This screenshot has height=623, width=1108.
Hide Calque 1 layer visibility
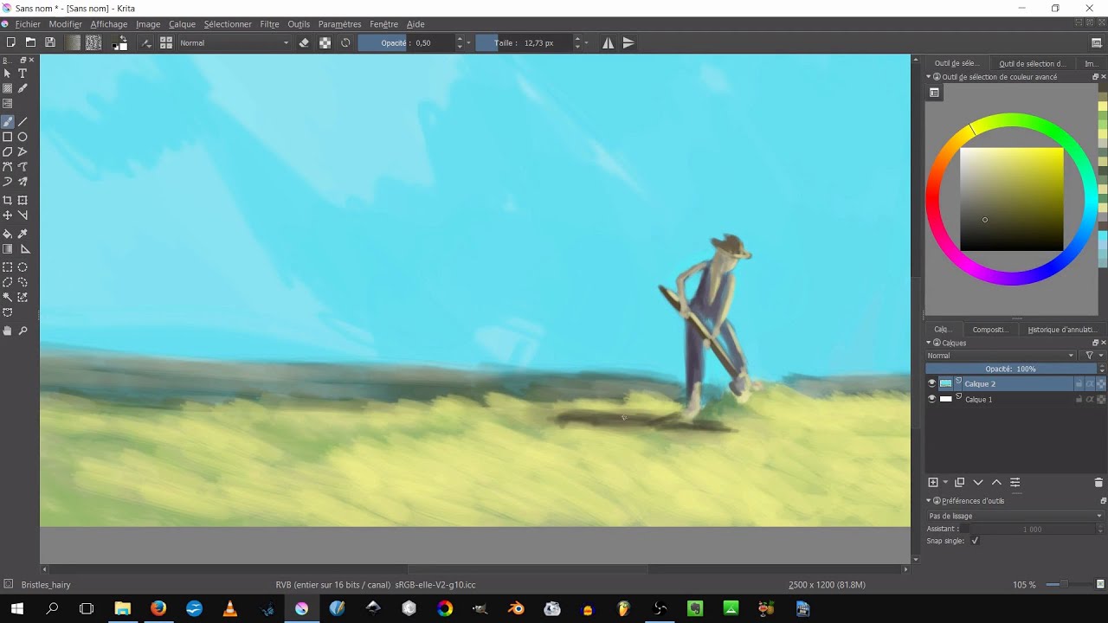(931, 399)
